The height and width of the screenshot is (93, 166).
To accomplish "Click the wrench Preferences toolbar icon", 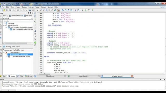I will [75, 10].
